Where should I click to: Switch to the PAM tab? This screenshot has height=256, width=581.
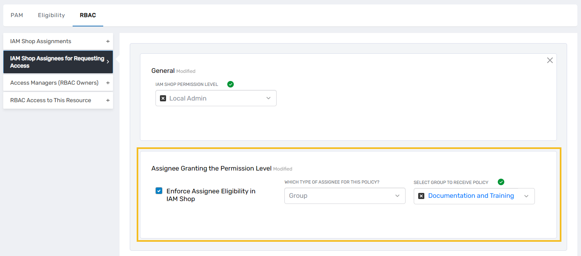click(17, 15)
